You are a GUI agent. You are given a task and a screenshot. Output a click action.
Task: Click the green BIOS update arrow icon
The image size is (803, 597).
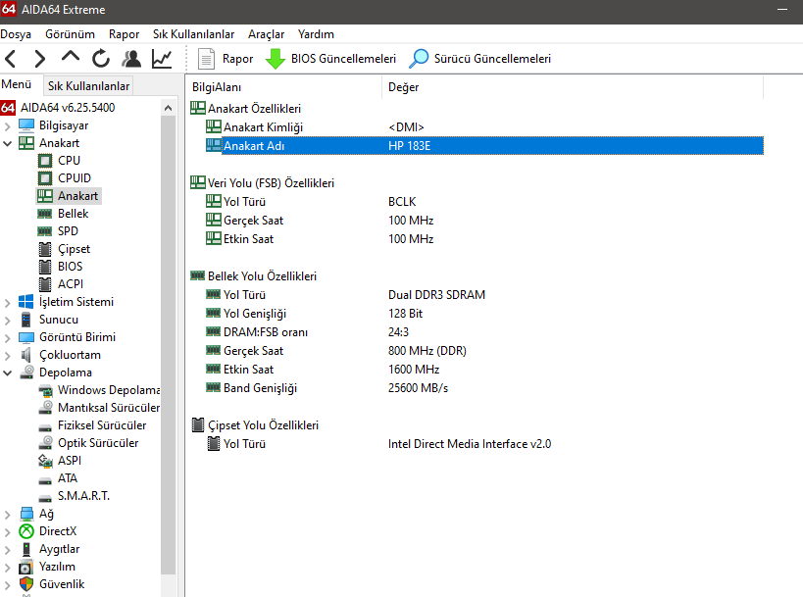point(276,59)
